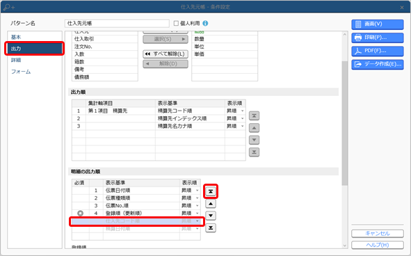Open help with ヘルプ(H) button
Image resolution: width=411 pixels, height=256 pixels.
377,245
